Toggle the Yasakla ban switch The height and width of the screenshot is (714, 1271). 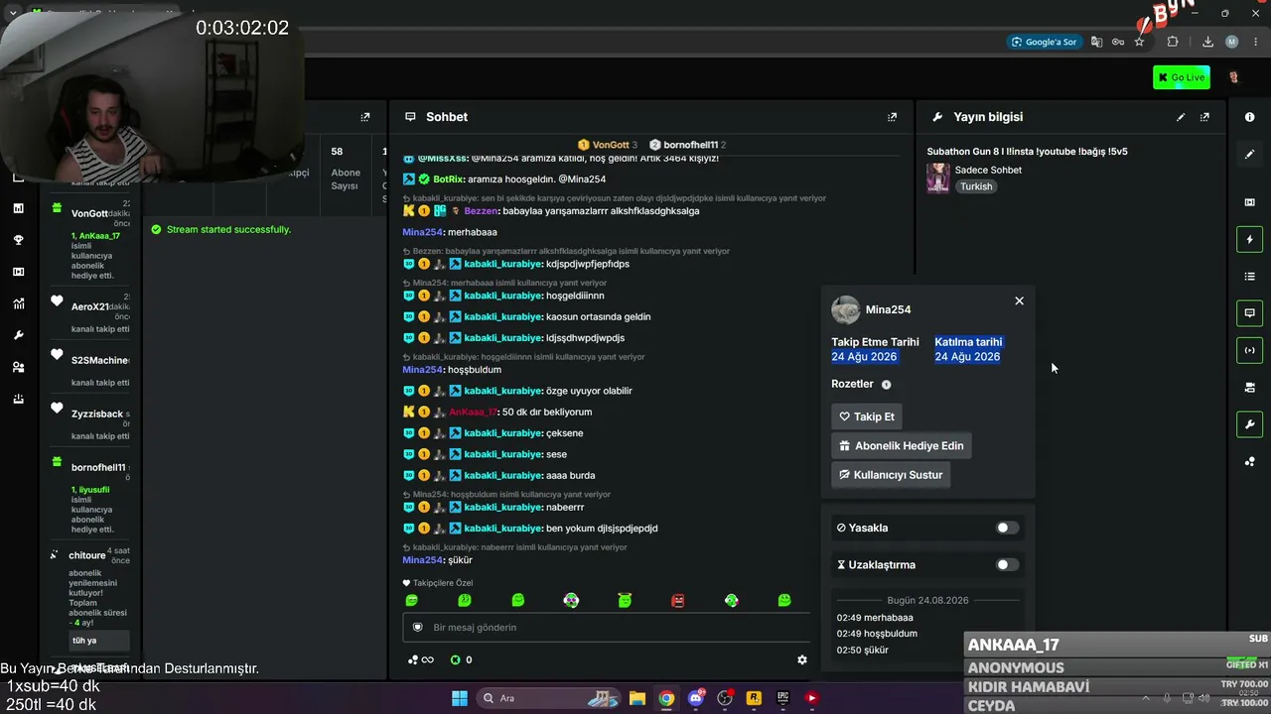pyautogui.click(x=1007, y=528)
